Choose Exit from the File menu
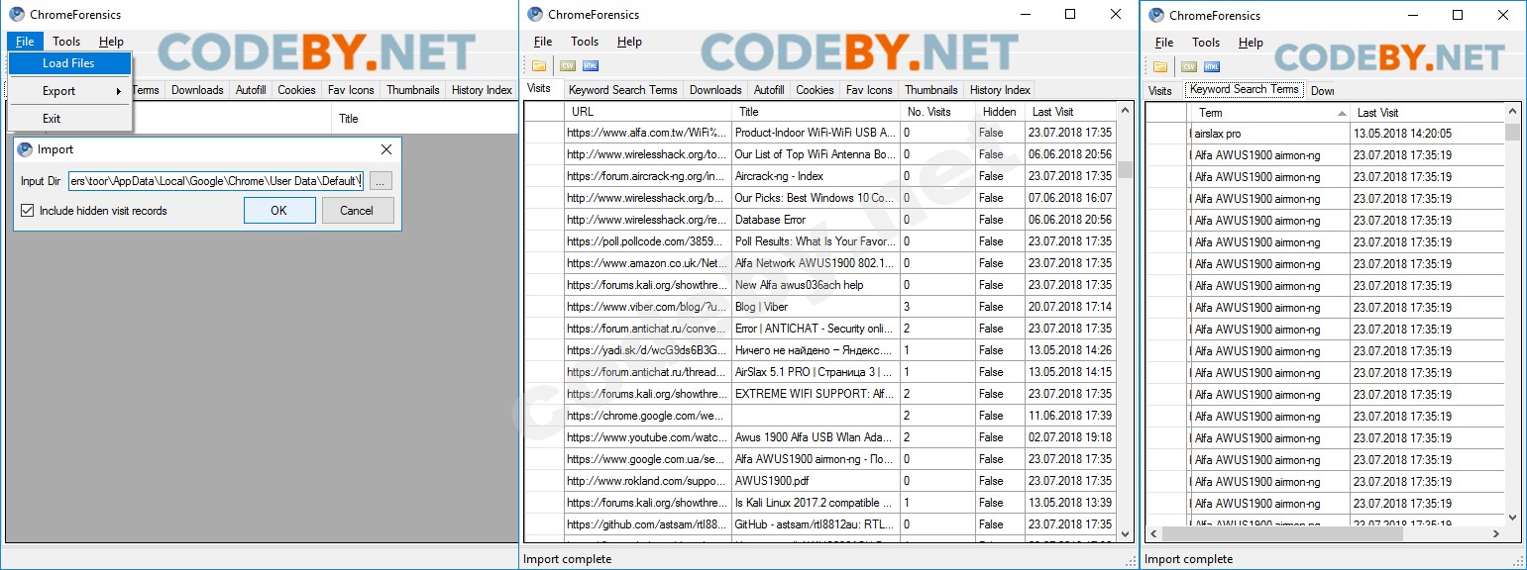Viewport: 1527px width, 570px height. point(69,118)
